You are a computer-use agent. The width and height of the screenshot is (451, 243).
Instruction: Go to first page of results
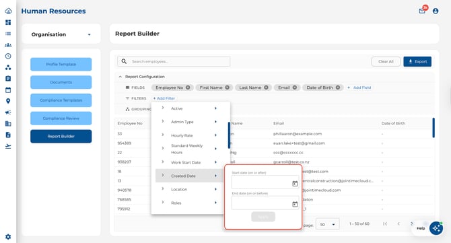385,223
